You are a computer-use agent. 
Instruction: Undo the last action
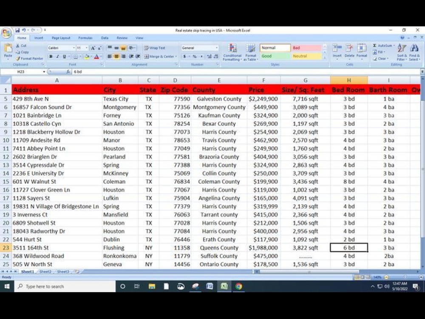(24, 30)
